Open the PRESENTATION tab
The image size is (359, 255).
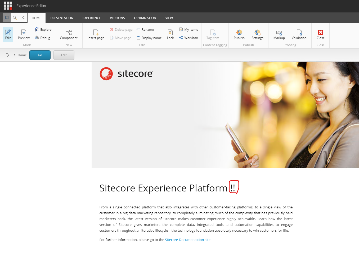(62, 18)
